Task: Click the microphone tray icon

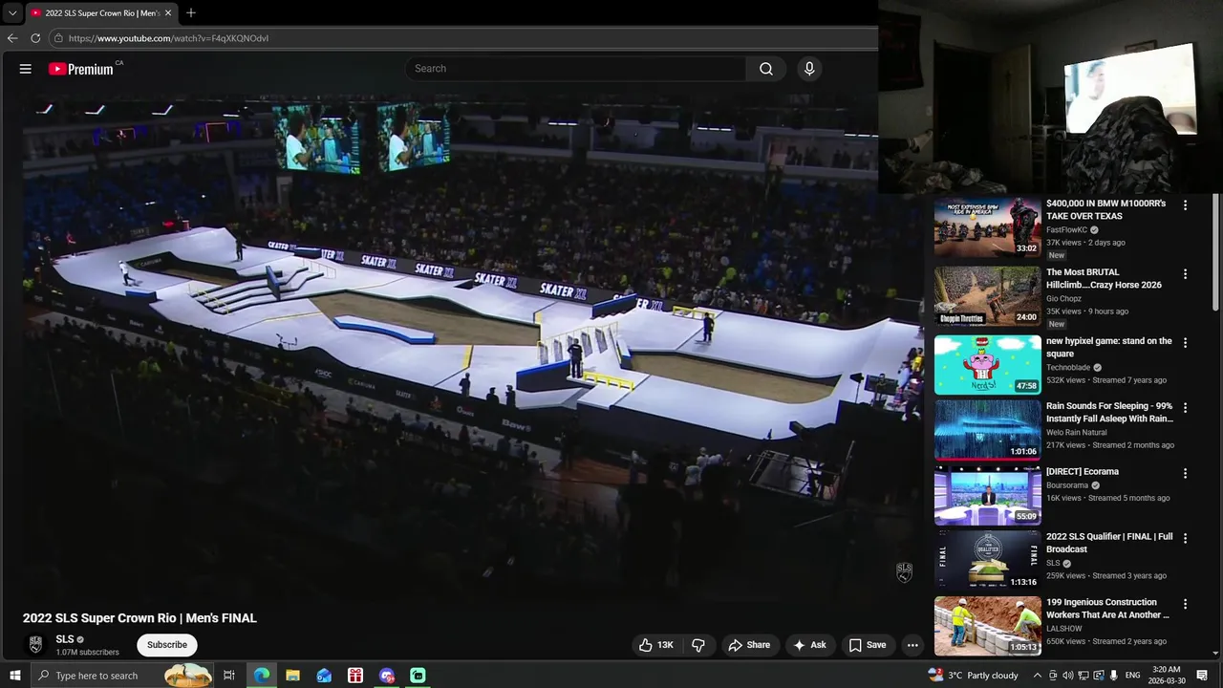Action: (1114, 676)
